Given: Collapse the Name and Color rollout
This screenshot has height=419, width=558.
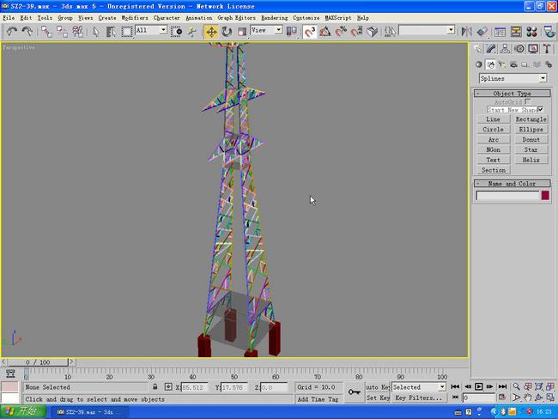Looking at the screenshot, I should 513,184.
